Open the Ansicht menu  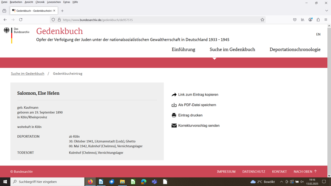click(x=29, y=2)
